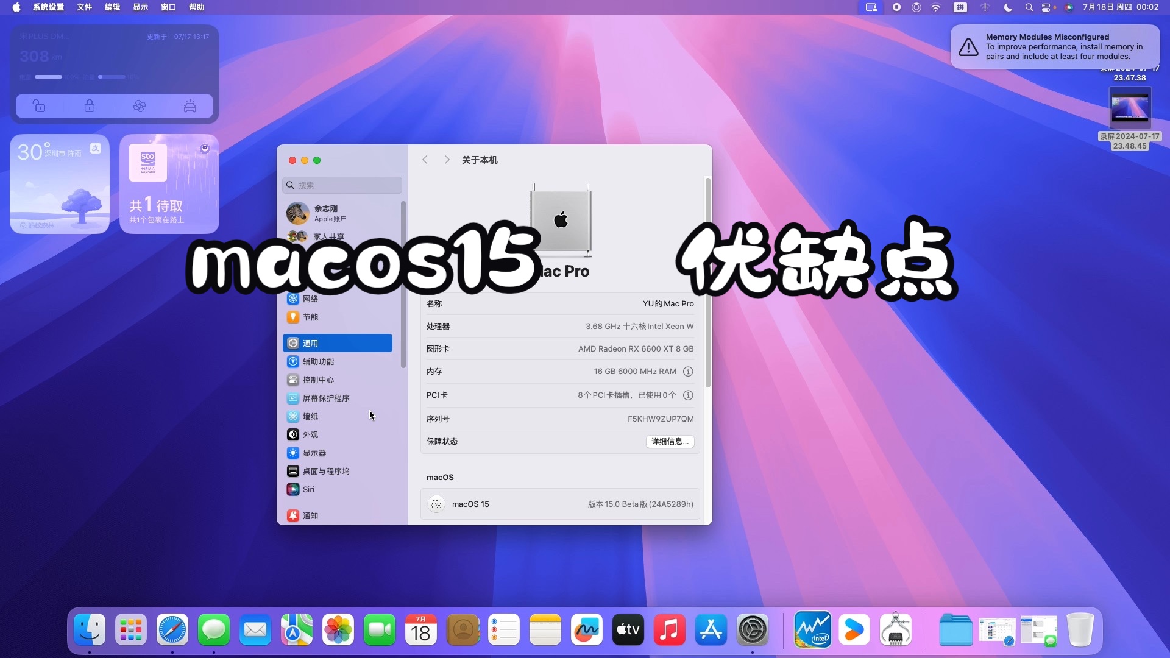The width and height of the screenshot is (1170, 658).
Task: Open Notes app in dock
Action: 545,629
